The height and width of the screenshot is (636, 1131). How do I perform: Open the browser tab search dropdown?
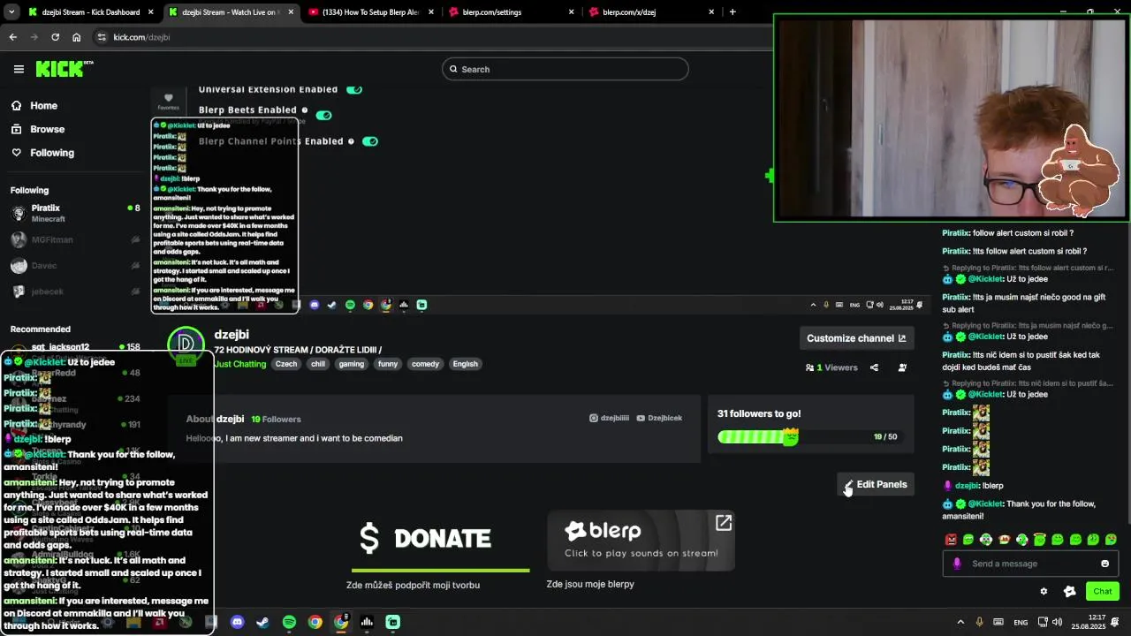click(x=13, y=12)
